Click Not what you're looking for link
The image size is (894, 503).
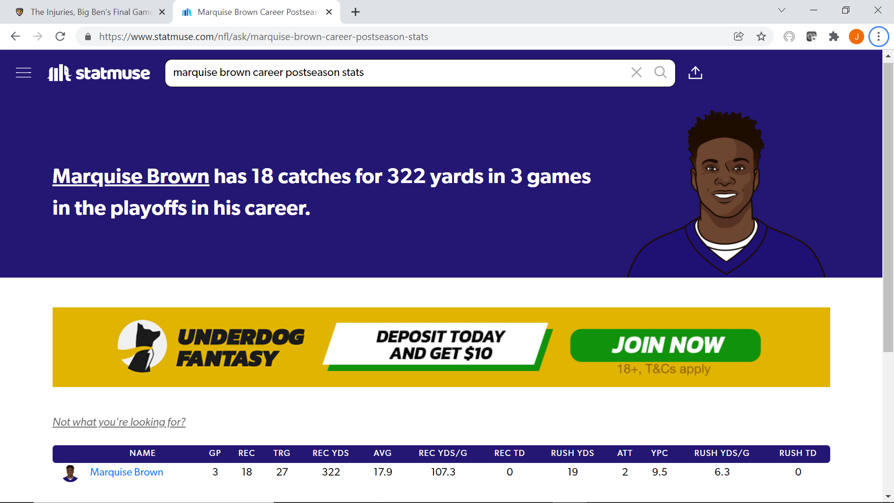[x=119, y=422]
